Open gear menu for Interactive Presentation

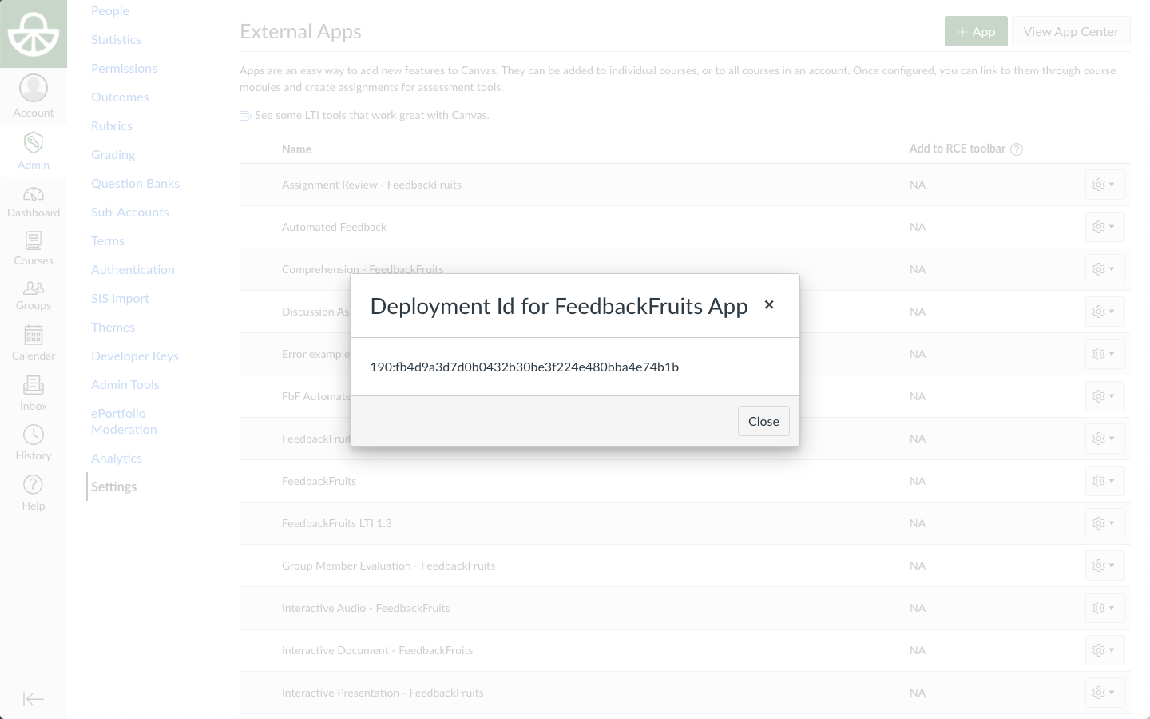click(x=1105, y=693)
